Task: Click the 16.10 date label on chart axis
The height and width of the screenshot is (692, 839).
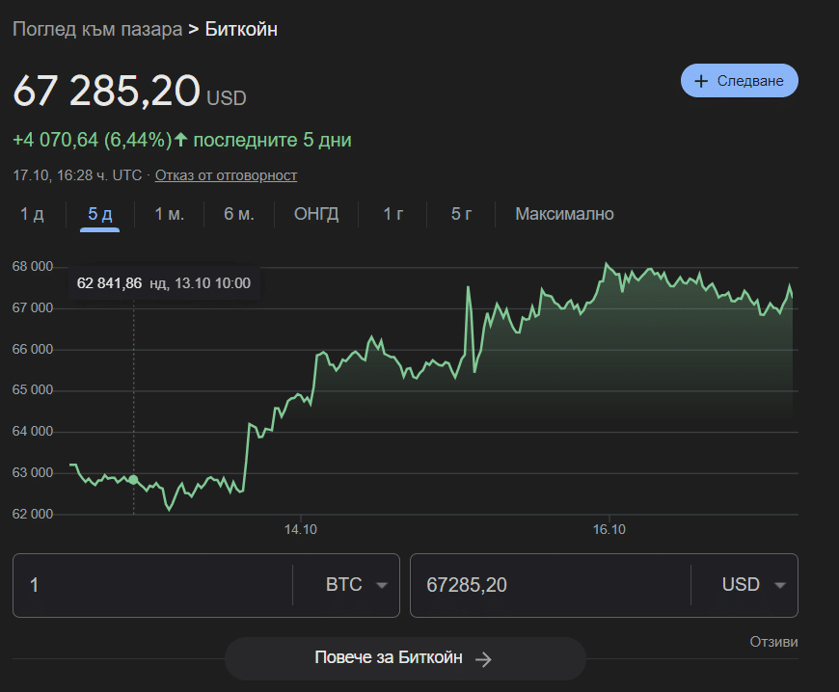Action: pyautogui.click(x=609, y=529)
